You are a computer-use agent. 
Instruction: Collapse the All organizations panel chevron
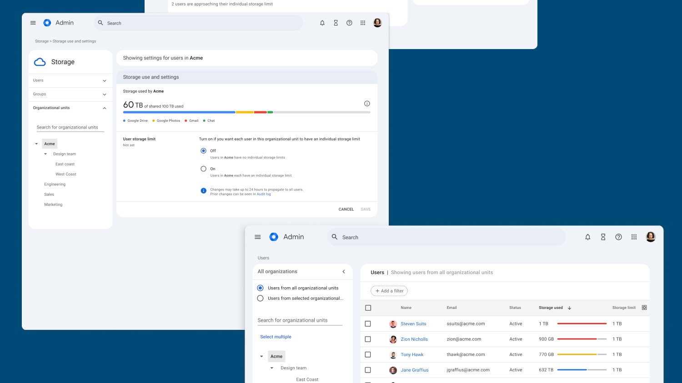pyautogui.click(x=344, y=272)
